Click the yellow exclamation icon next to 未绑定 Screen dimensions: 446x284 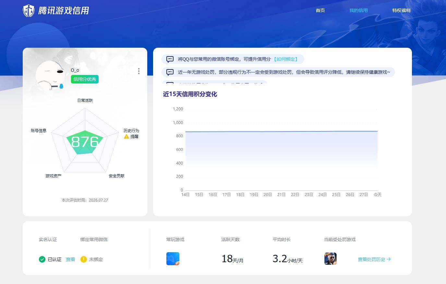click(83, 259)
